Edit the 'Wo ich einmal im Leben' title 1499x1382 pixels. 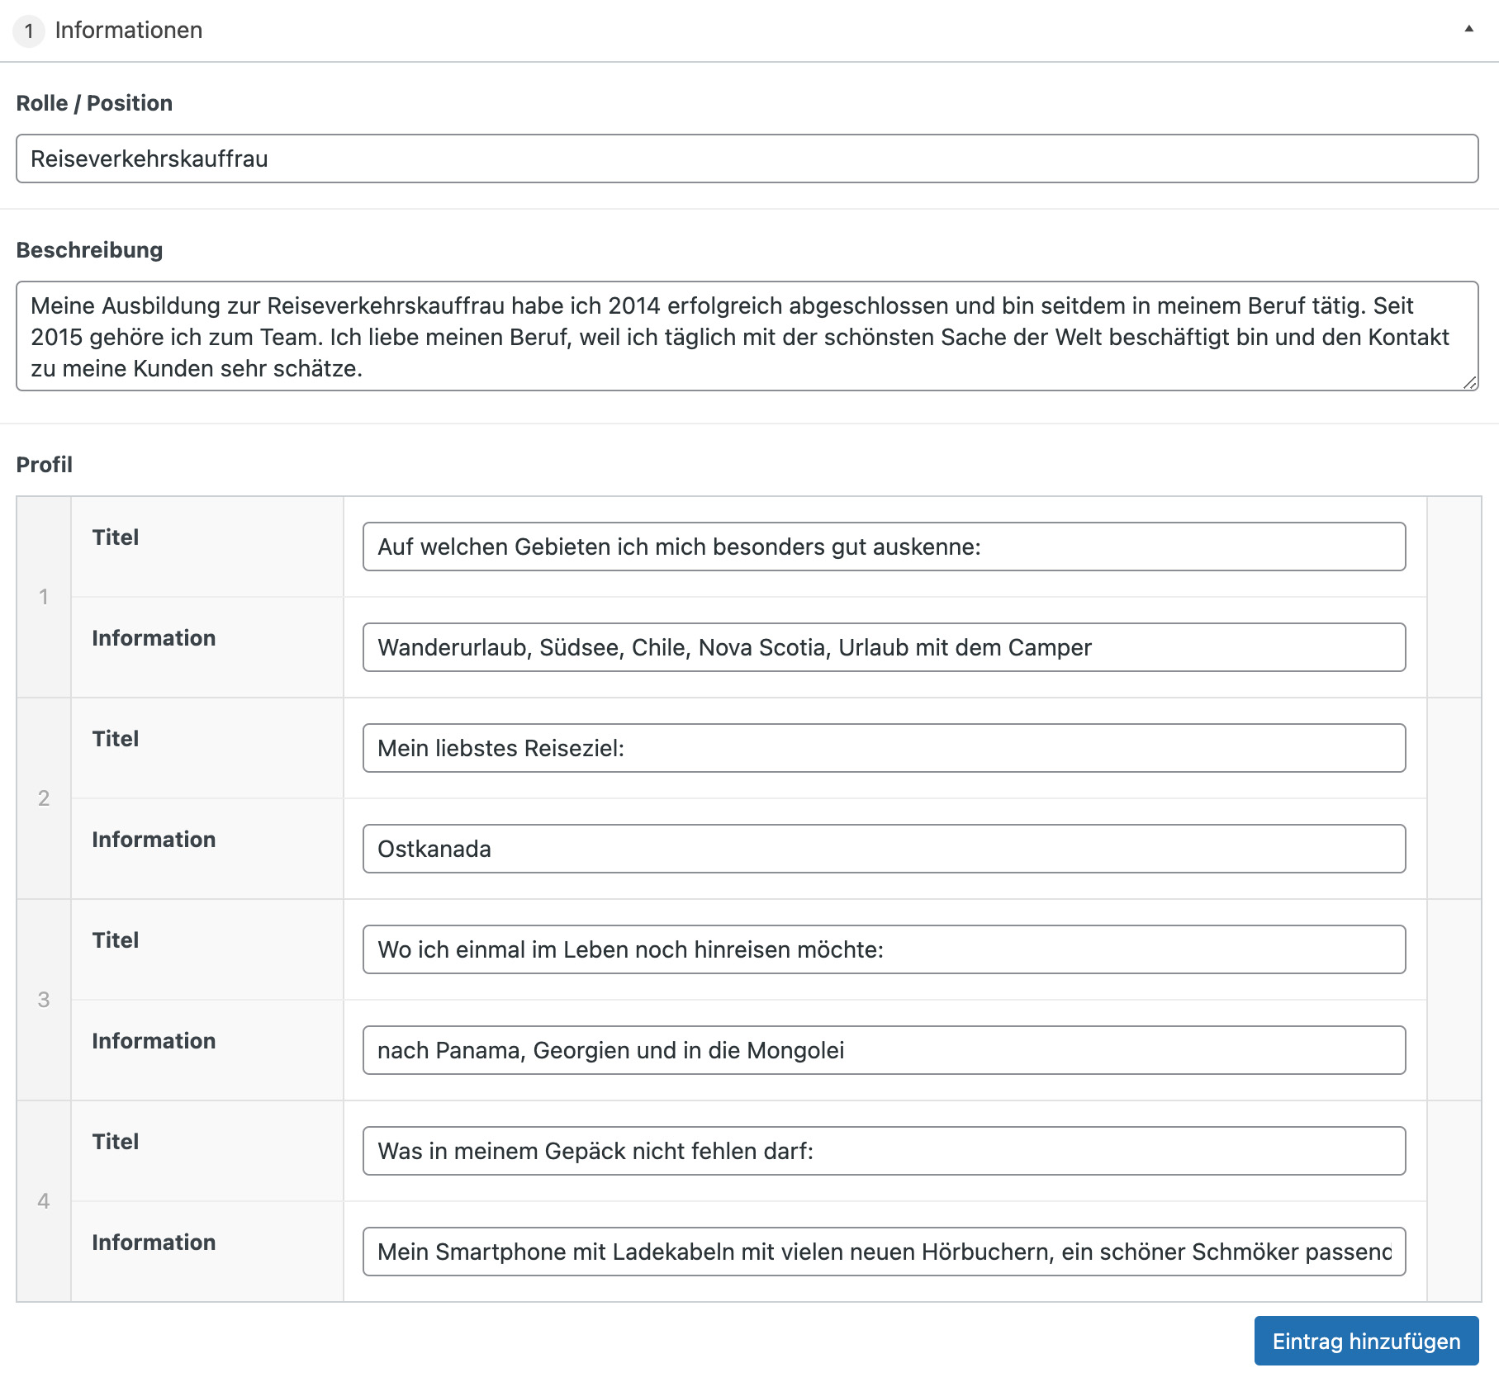(884, 949)
